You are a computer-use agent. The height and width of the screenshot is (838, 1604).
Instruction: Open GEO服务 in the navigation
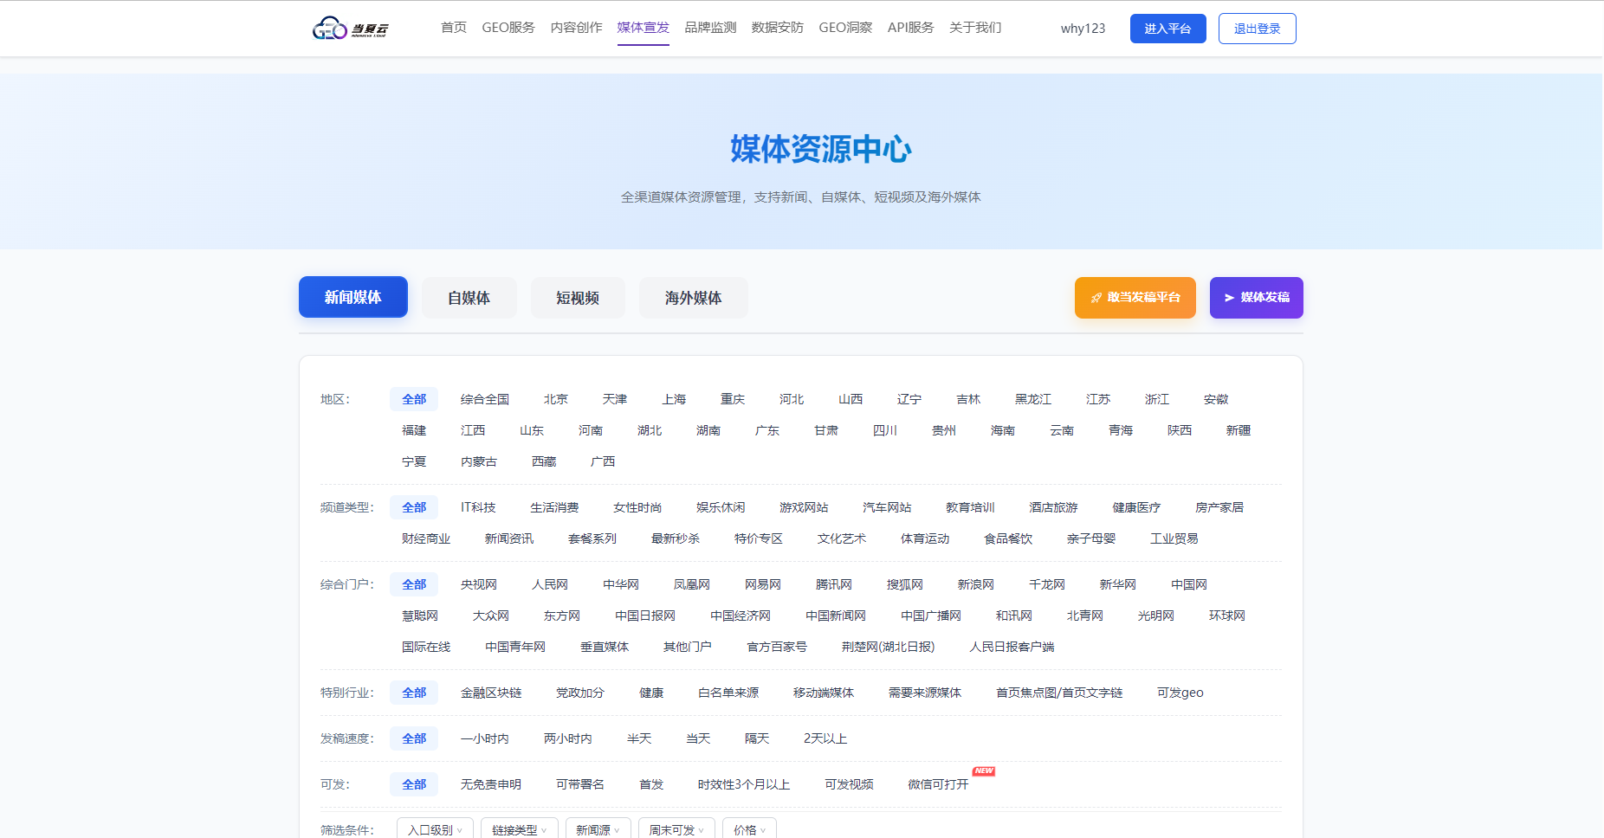(x=508, y=28)
